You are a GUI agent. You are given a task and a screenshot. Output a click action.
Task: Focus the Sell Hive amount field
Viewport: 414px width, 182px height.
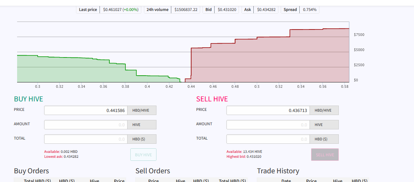(x=268, y=124)
